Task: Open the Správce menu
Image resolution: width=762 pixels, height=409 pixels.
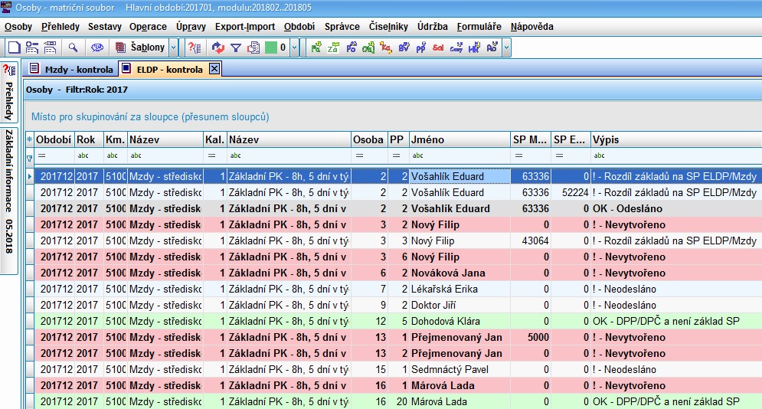Action: 342,27
